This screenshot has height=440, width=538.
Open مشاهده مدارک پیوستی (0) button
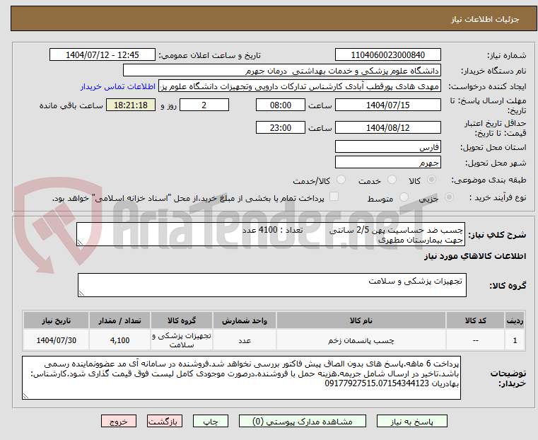[303, 422]
